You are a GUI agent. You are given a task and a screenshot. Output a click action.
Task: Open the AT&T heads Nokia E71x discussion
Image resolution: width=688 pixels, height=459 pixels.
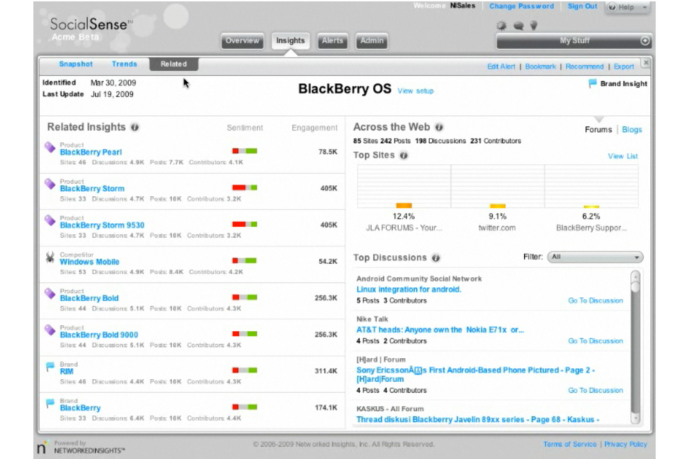440,330
